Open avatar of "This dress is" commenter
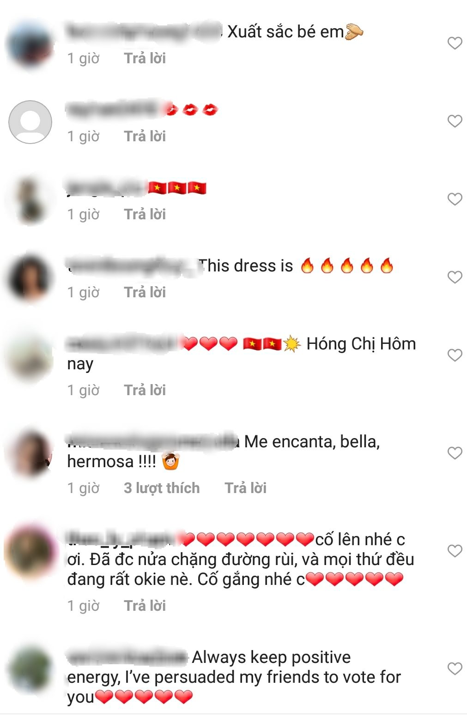467x716 pixels. click(30, 278)
